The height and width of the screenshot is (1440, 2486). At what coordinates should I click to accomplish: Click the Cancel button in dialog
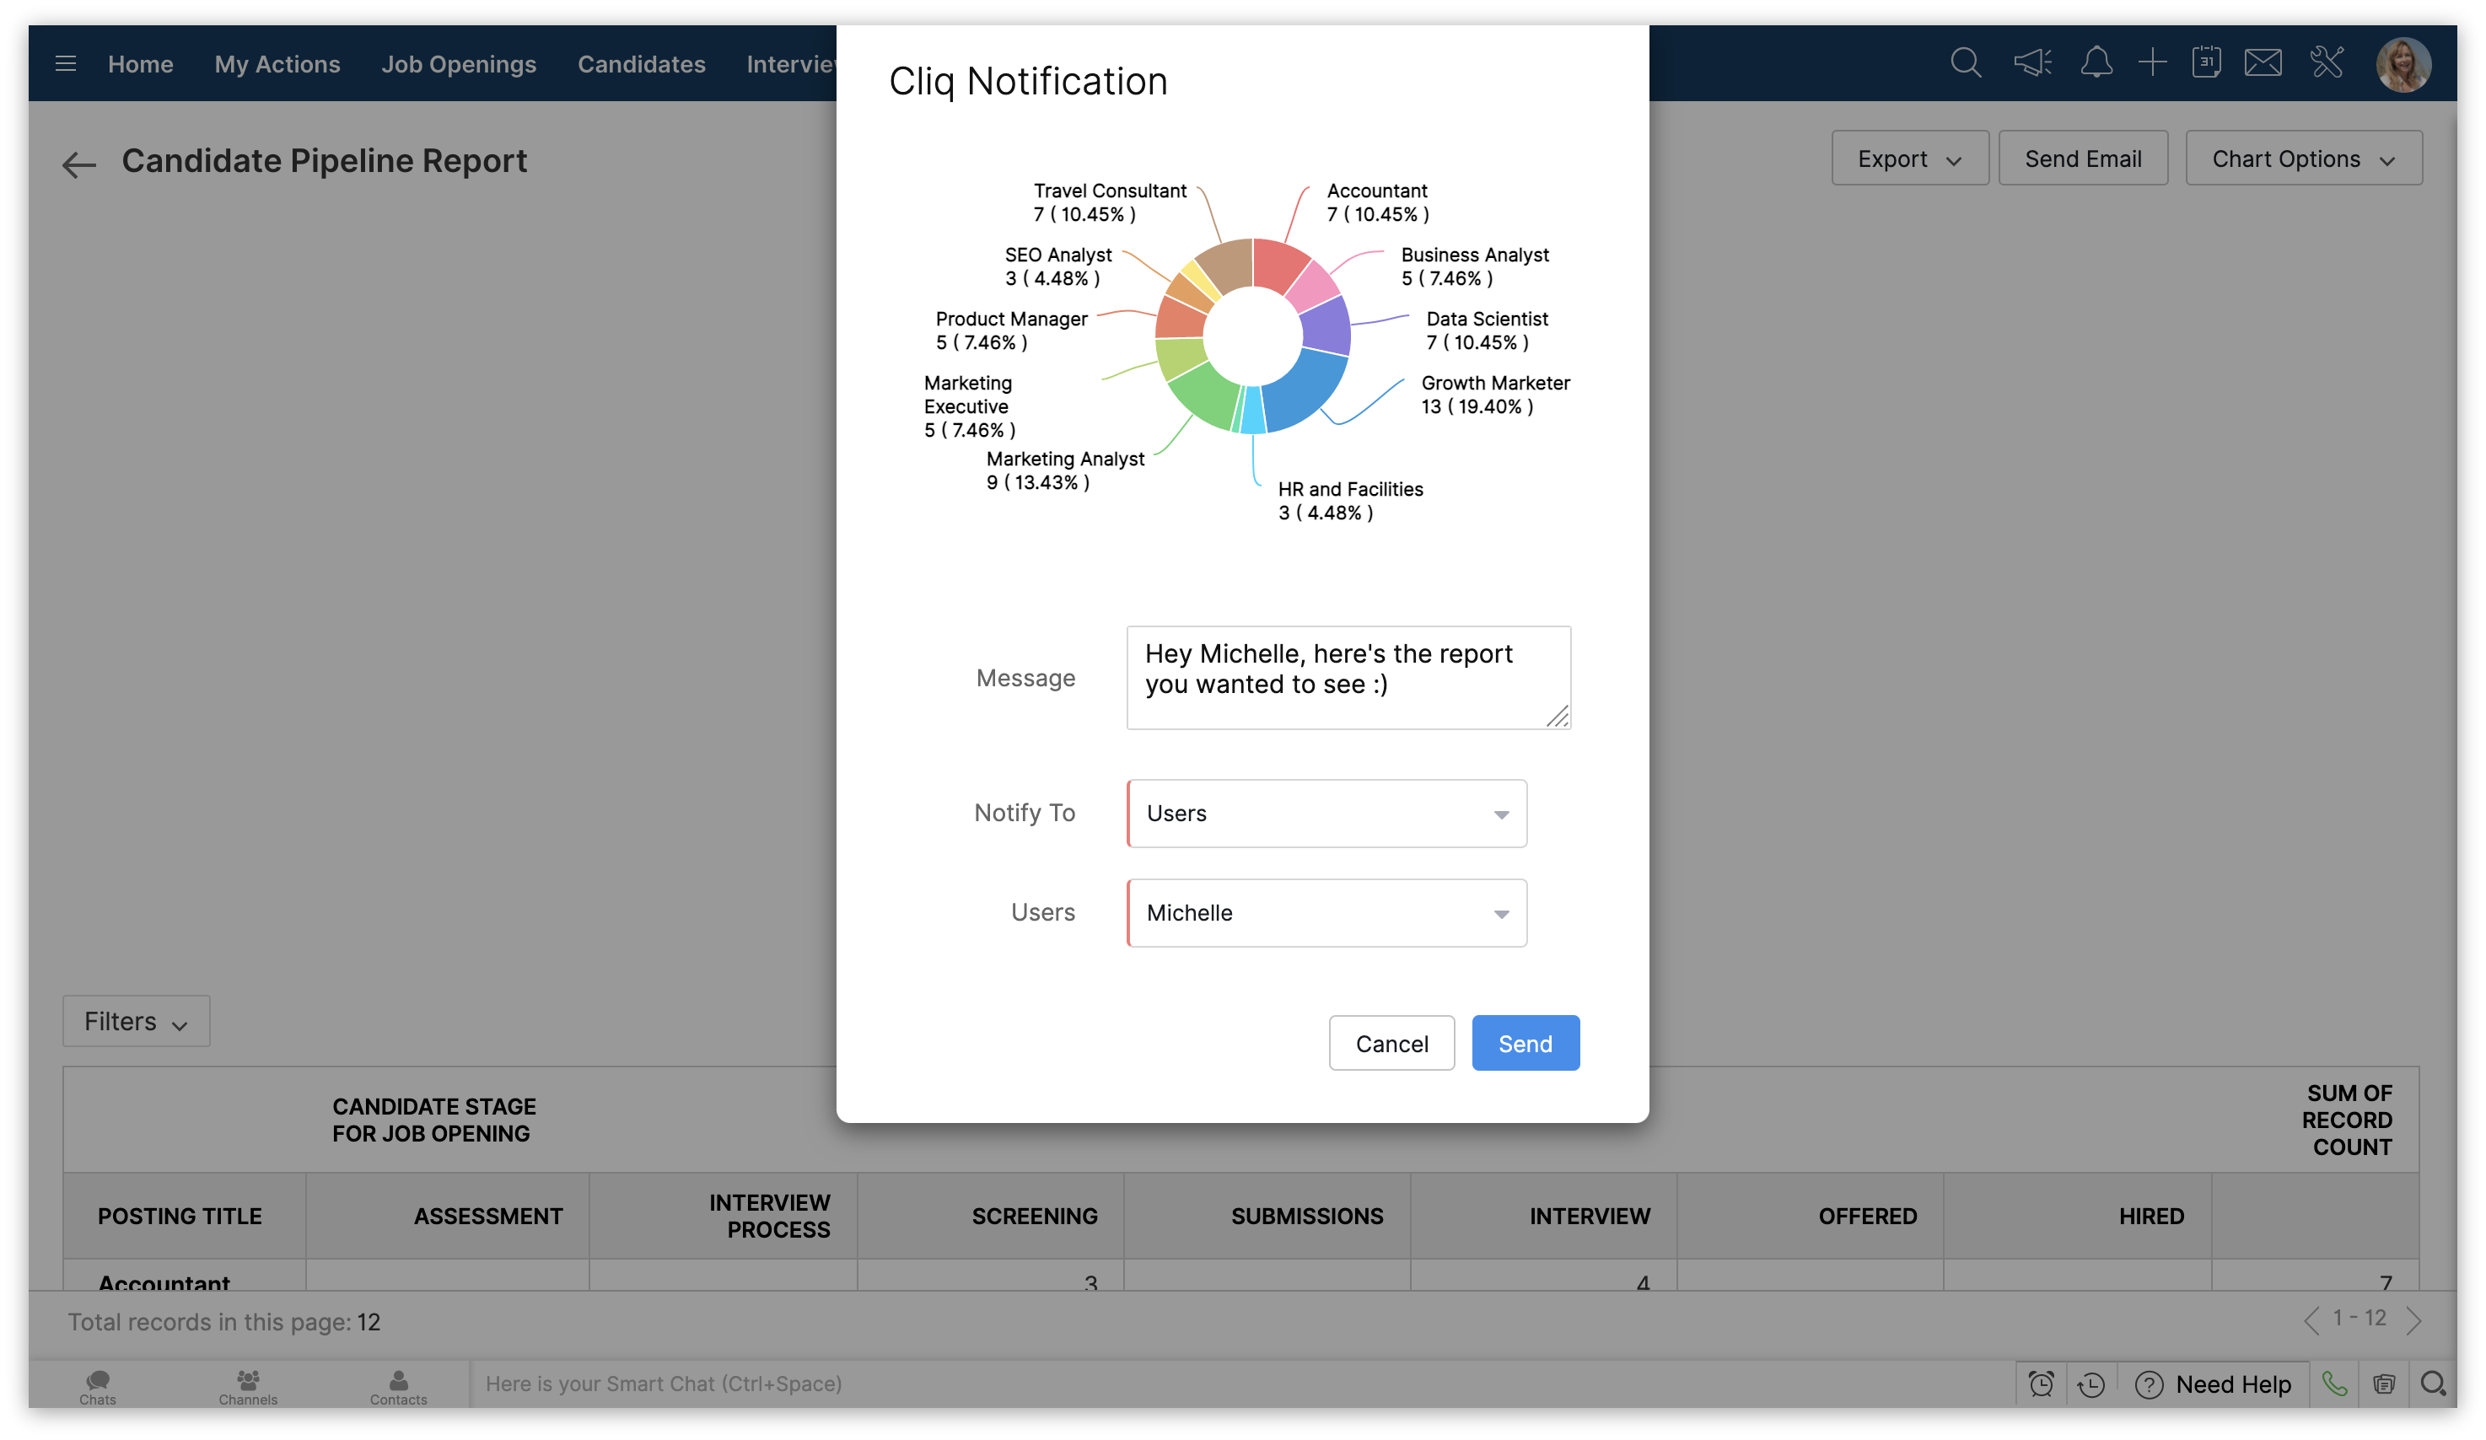(x=1391, y=1044)
